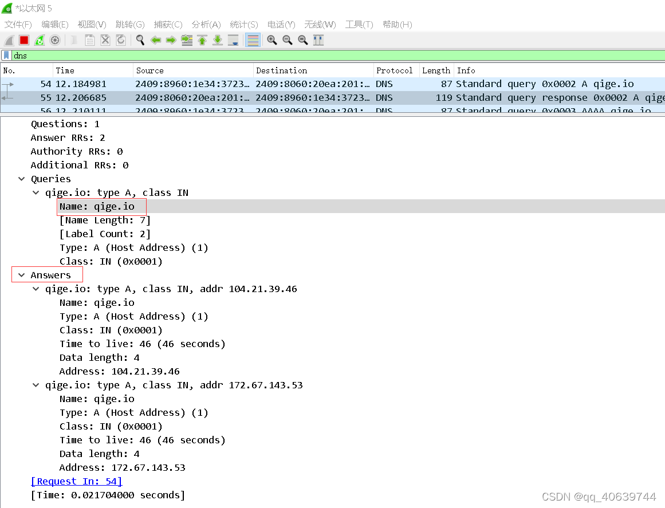The width and height of the screenshot is (665, 508).
Task: Click into the dns display filter field
Action: [x=338, y=56]
